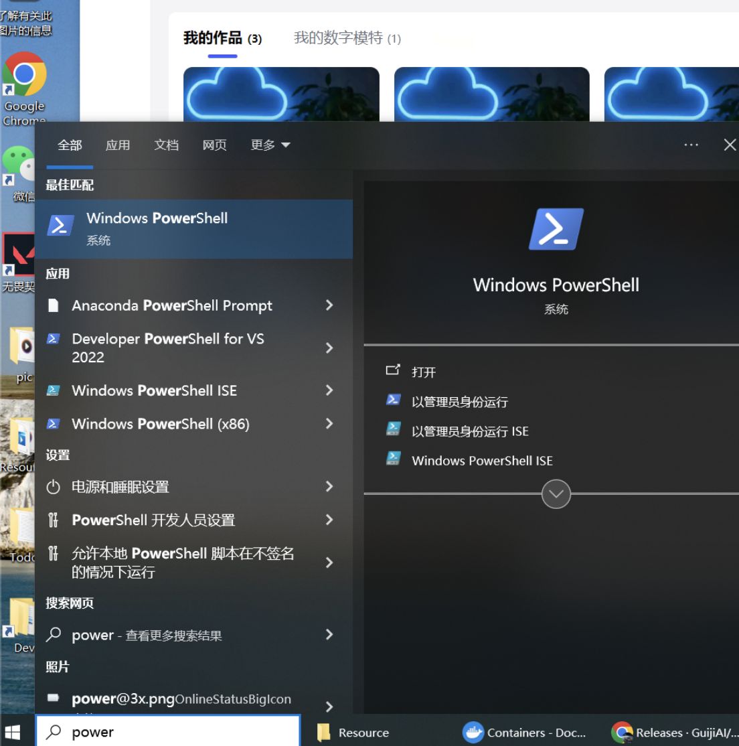Click the icon beside Windows PowerShell ISE in preview
Viewport: 739px width, 746px height.
click(393, 459)
